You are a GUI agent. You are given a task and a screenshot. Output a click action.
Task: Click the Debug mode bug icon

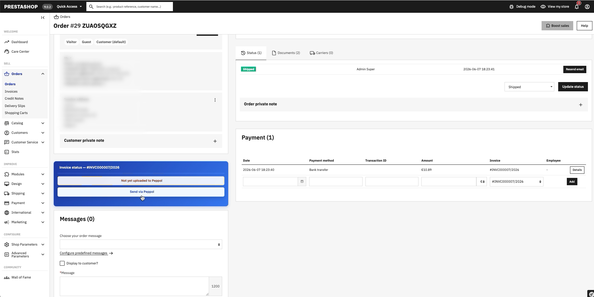point(512,6)
